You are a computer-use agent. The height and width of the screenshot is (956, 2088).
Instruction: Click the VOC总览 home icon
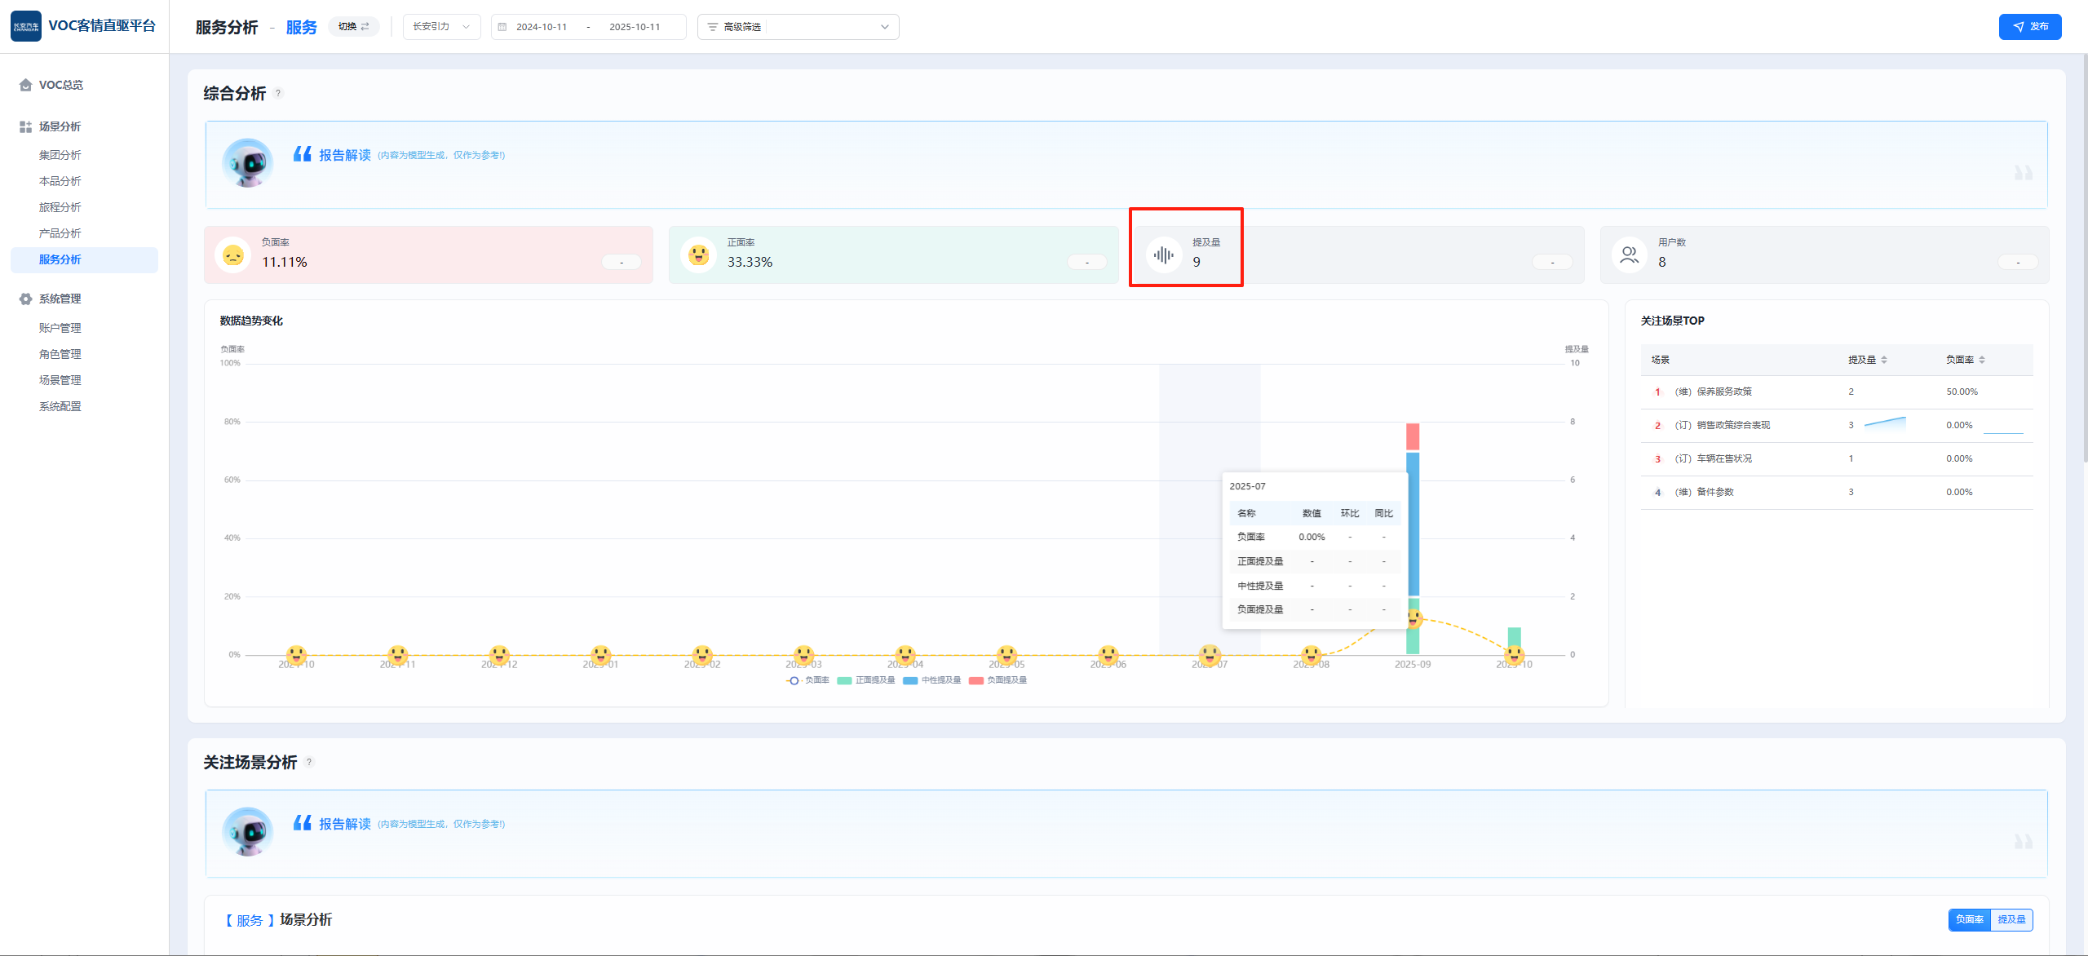(x=25, y=85)
